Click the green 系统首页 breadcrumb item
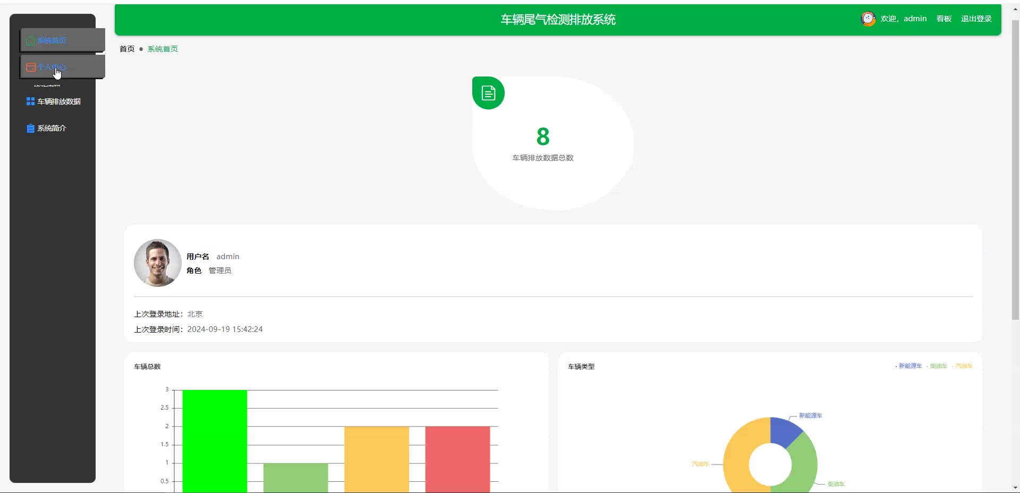The width and height of the screenshot is (1020, 493). [x=163, y=49]
